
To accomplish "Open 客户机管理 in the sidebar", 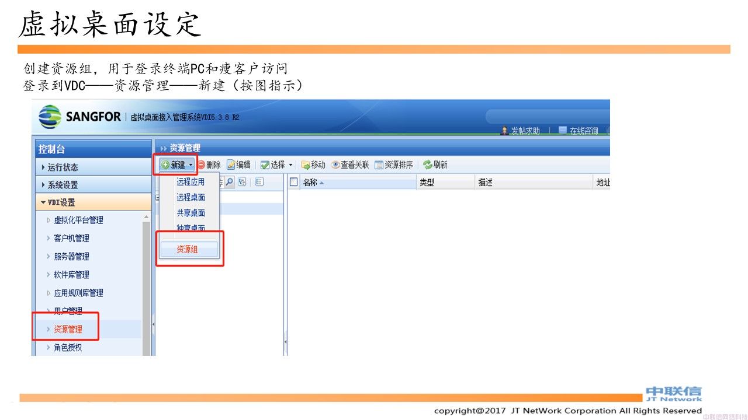I will tap(71, 238).
